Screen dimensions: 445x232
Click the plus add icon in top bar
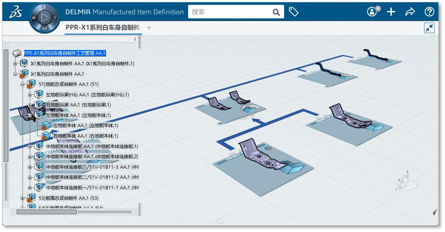point(391,12)
